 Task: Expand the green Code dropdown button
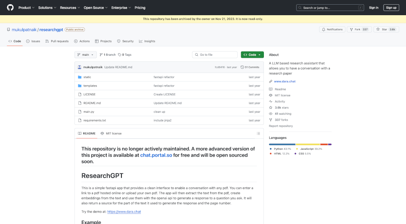[x=252, y=55]
